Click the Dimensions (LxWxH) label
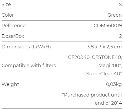Screen dimensions: 123x110 (x=26, y=47)
